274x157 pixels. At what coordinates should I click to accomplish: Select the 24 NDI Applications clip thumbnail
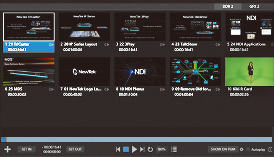(x=250, y=27)
